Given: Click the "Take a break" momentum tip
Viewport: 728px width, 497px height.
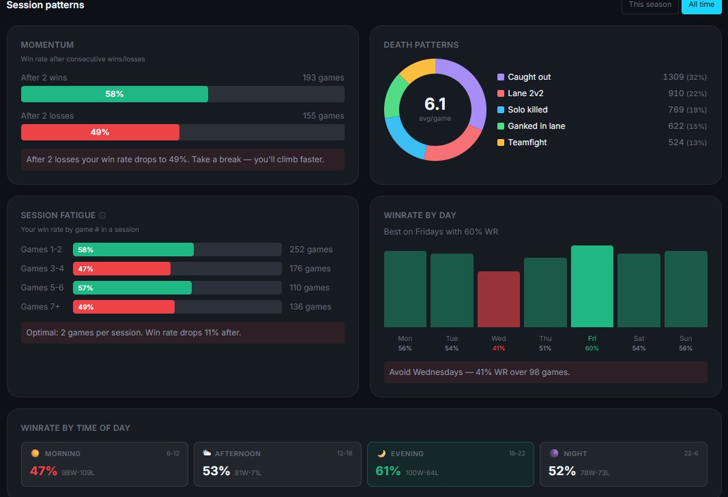Looking at the screenshot, I should pyautogui.click(x=182, y=160).
